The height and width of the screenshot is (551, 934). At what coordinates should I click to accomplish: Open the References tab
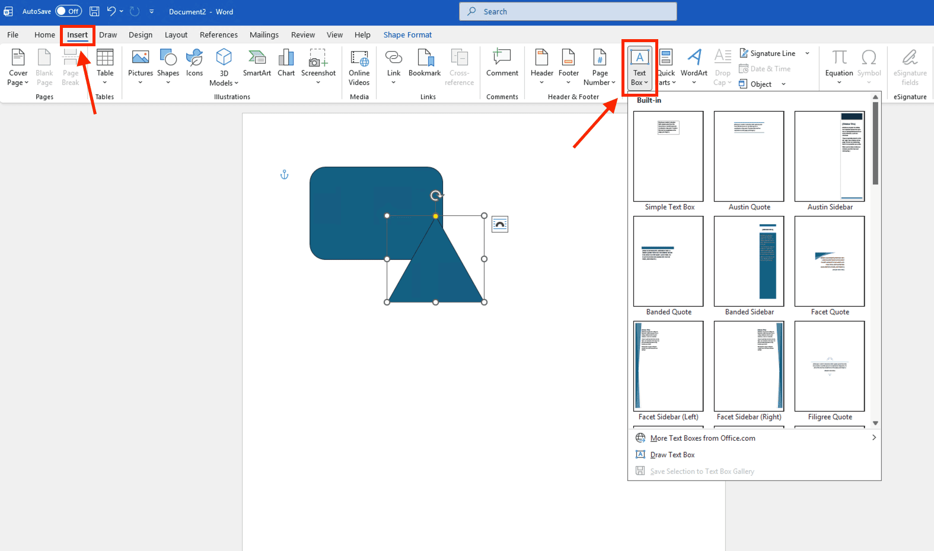coord(219,35)
